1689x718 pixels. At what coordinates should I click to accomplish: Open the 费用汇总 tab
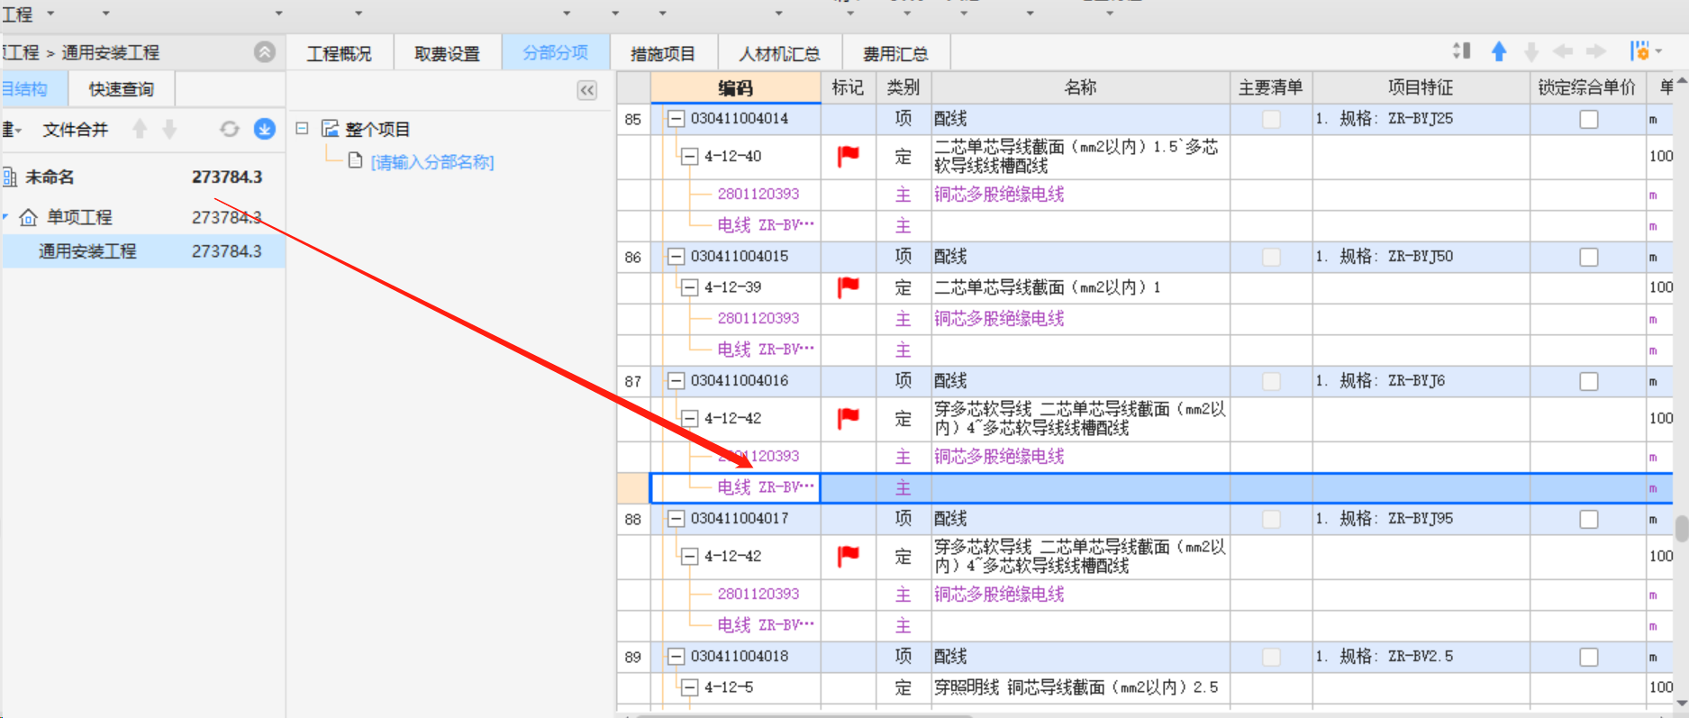click(x=895, y=53)
